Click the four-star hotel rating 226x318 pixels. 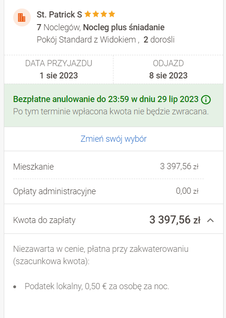coord(100,14)
